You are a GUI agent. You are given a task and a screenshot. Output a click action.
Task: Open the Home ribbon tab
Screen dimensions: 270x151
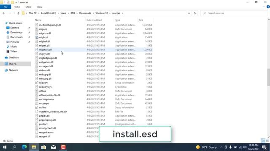point(17,7)
